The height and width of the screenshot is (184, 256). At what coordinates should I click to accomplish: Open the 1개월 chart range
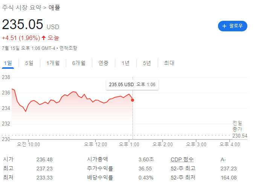53,63
